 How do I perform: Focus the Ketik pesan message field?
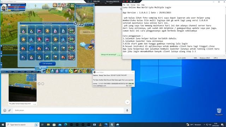[69, 110]
